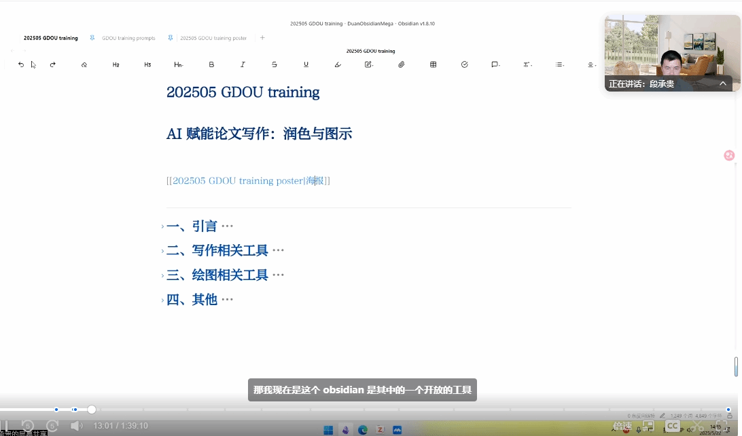Open Microsoft Edge from the taskbar
742x436 pixels.
(x=363, y=430)
